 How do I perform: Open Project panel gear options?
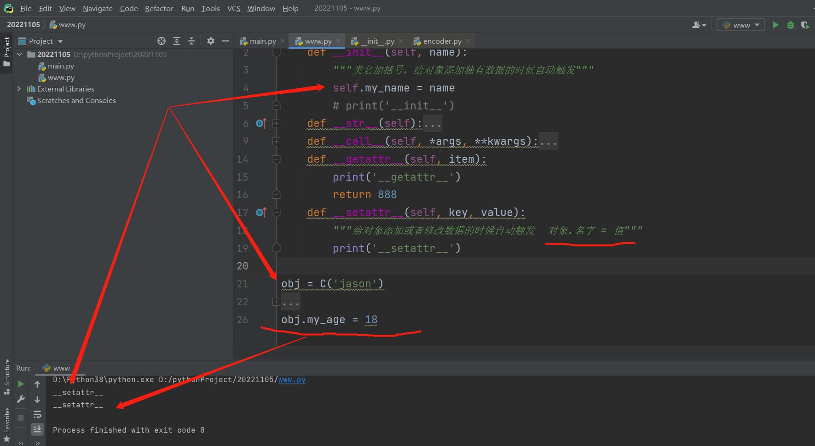coord(211,41)
